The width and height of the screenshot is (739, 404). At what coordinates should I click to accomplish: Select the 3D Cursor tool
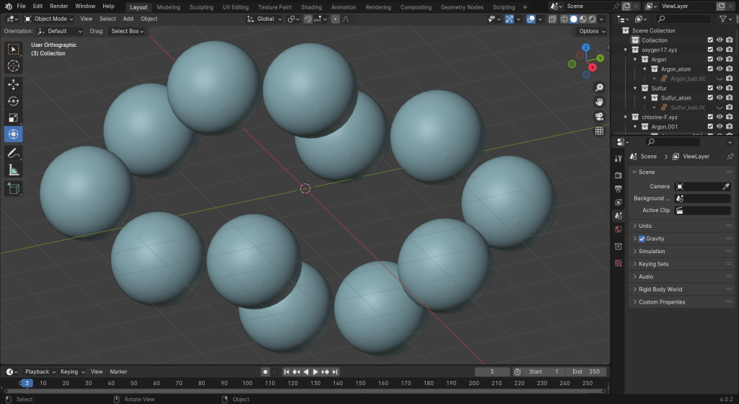[x=14, y=66]
